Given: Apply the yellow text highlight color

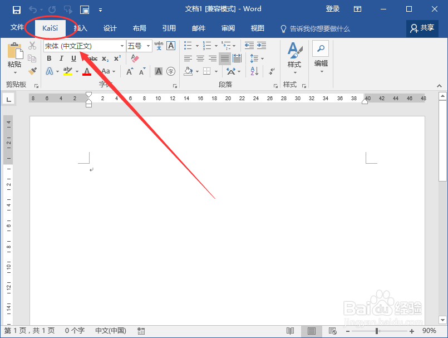Looking at the screenshot, I should click(x=67, y=71).
